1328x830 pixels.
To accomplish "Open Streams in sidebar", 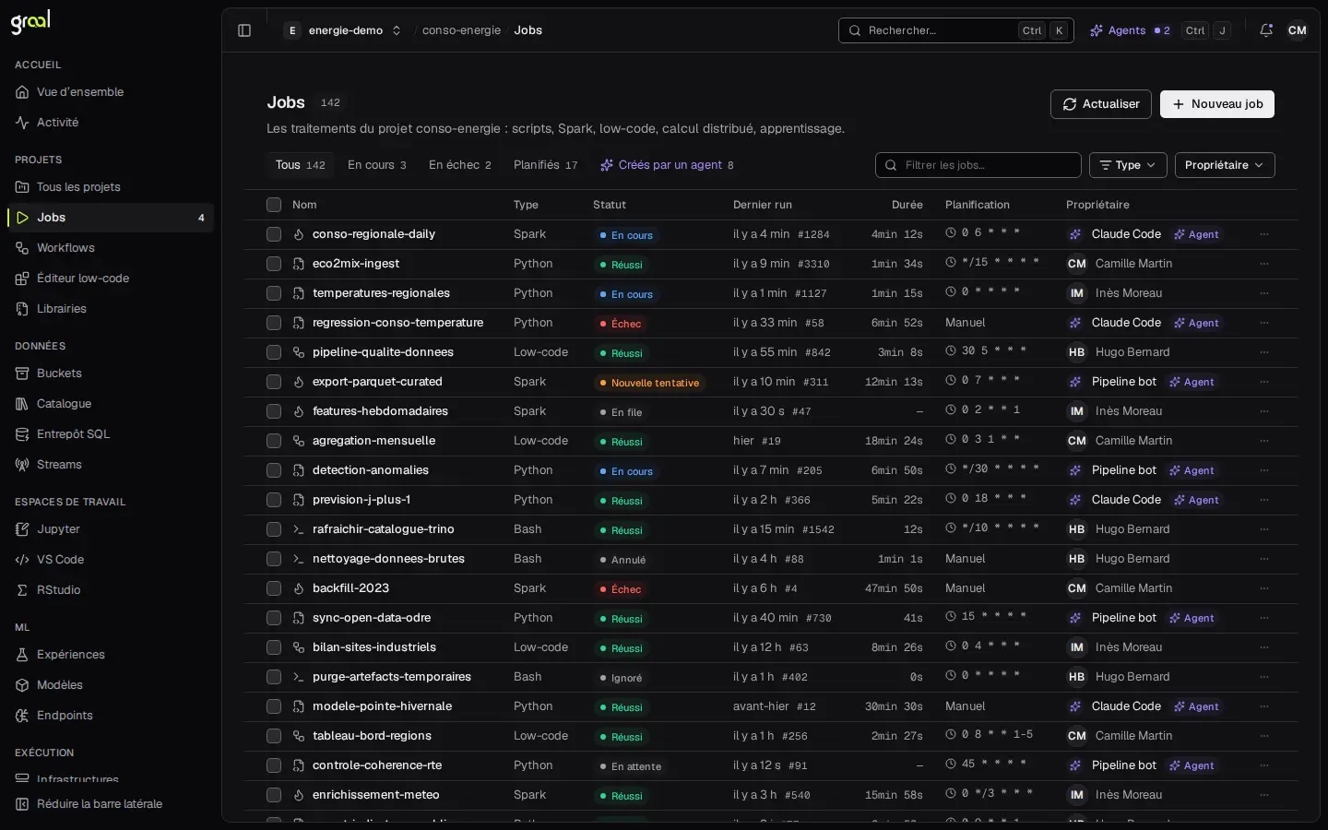I will coord(111,465).
